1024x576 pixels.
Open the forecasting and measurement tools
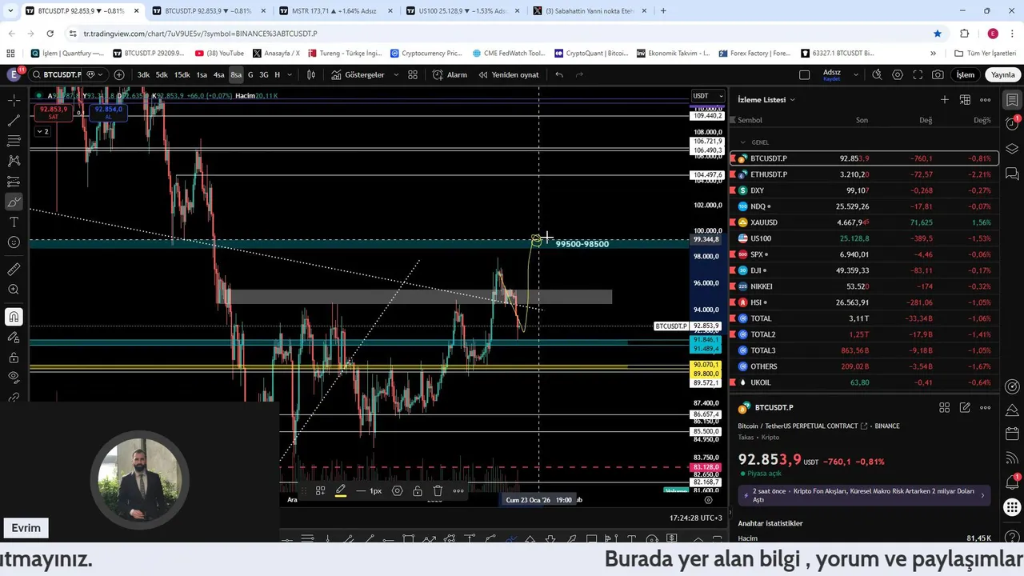point(14,182)
